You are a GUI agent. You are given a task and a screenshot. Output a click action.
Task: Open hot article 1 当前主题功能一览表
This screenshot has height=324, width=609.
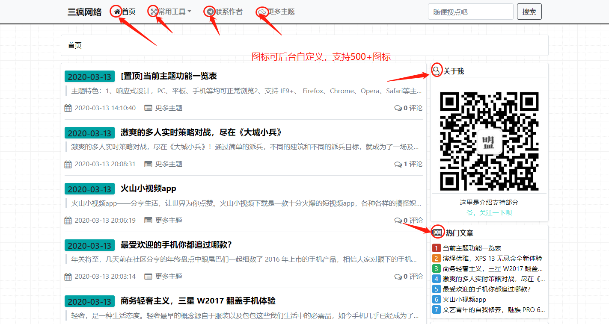pyautogui.click(x=472, y=248)
